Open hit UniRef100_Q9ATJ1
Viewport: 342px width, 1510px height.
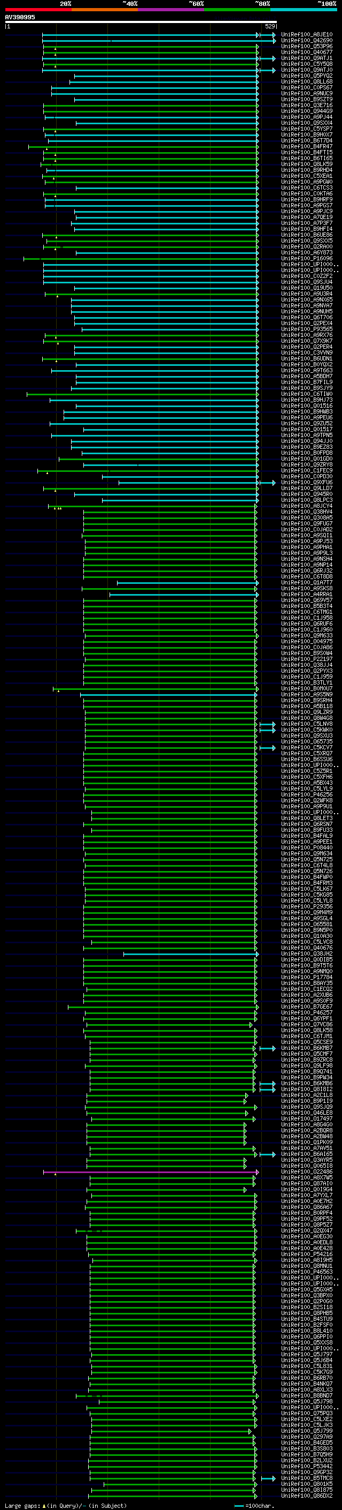tap(307, 58)
